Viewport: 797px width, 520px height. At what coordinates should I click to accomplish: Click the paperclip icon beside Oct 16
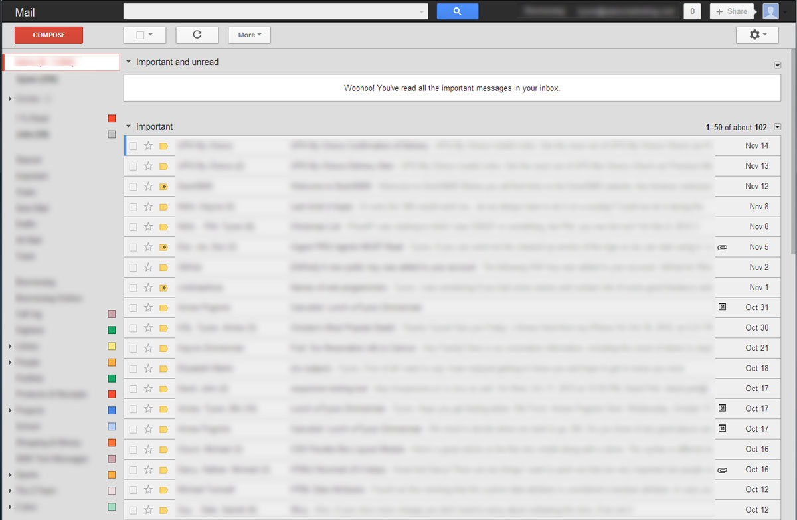coord(723,470)
